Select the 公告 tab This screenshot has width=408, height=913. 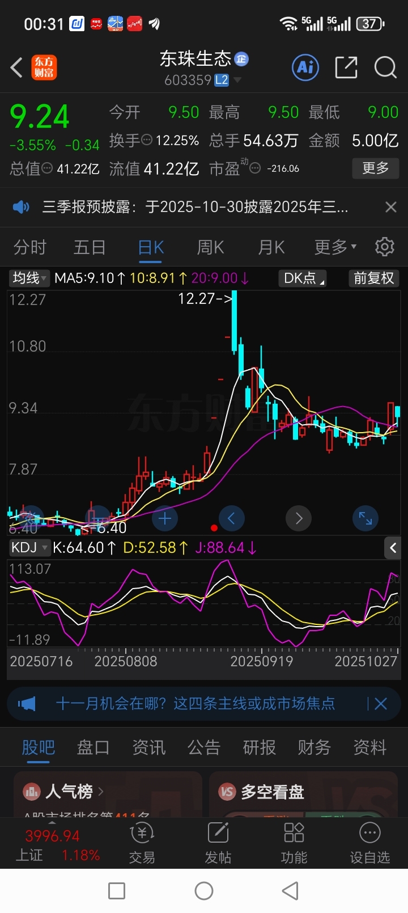click(x=204, y=747)
